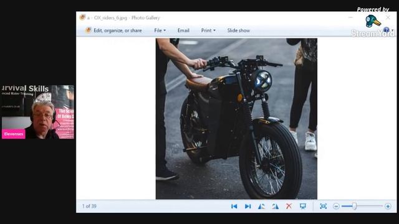The width and height of the screenshot is (399, 224).
Task: Go to the next photo
Action: pyautogui.click(x=248, y=206)
